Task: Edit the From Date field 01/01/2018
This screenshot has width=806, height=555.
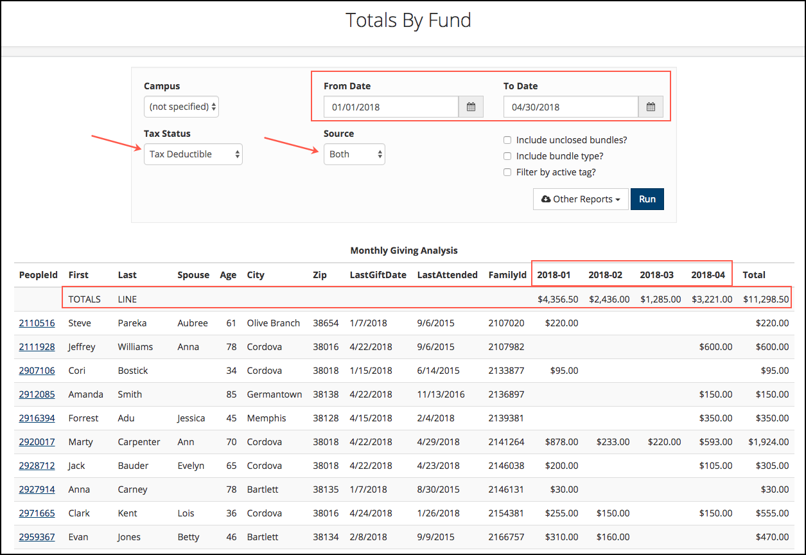Action: [x=391, y=107]
